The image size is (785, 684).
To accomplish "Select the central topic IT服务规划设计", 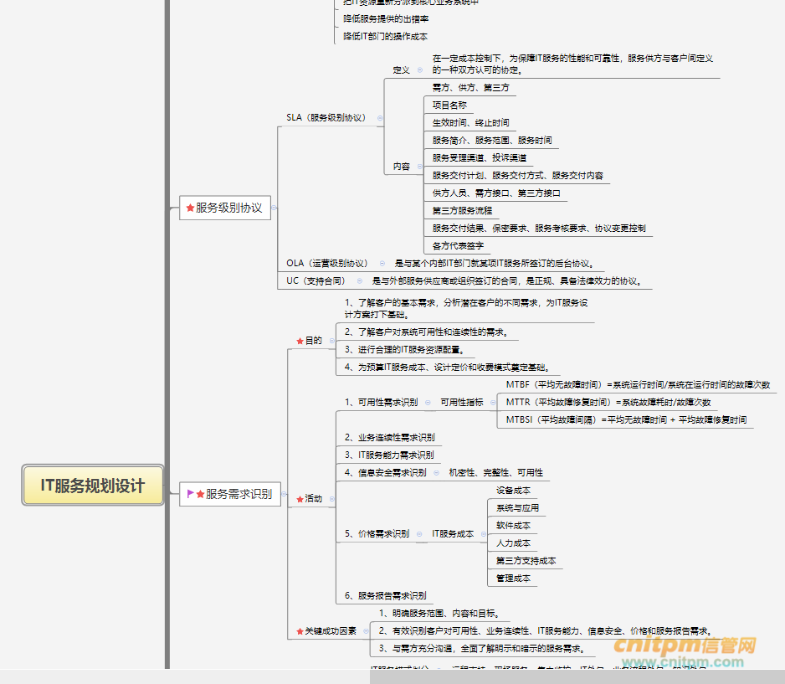I will pos(93,486).
